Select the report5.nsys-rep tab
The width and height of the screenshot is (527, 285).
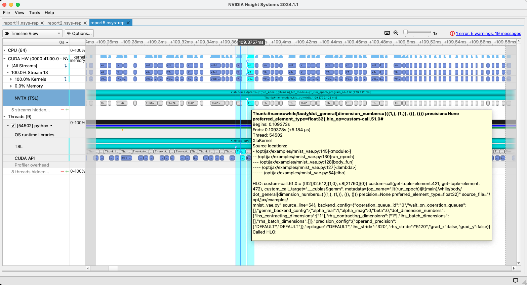(108, 23)
